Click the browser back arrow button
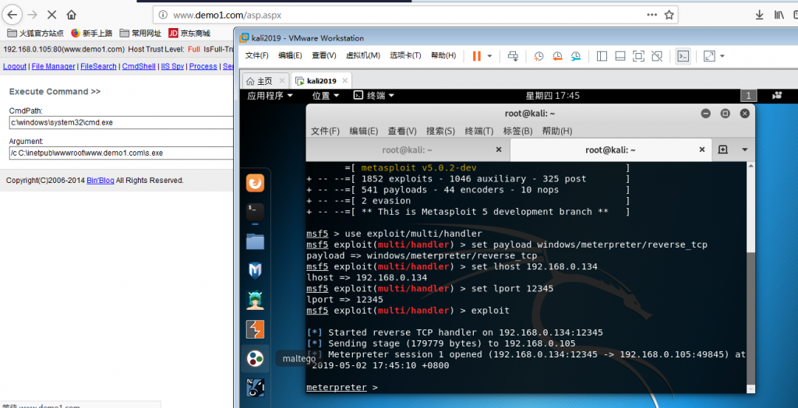Screen dimensions: 798x408 (x=12, y=15)
